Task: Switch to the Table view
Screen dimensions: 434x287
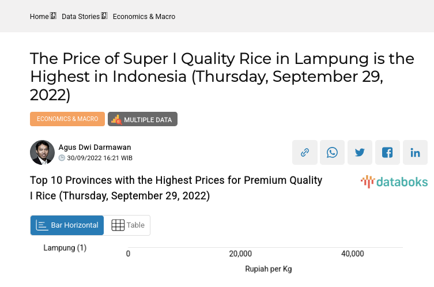Action: (x=127, y=225)
